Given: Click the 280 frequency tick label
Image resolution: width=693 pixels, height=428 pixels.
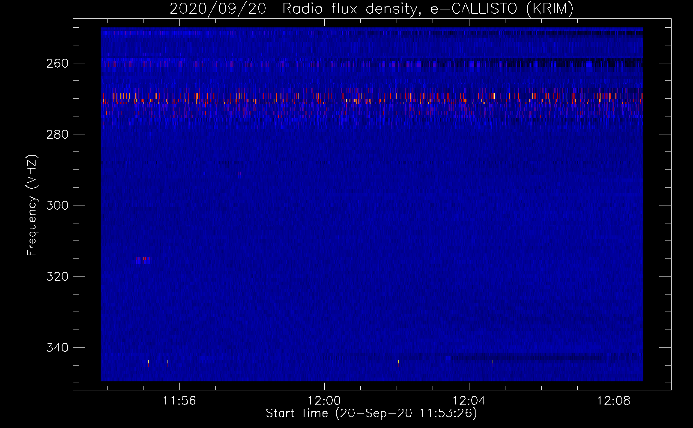Looking at the screenshot, I should click(x=57, y=134).
